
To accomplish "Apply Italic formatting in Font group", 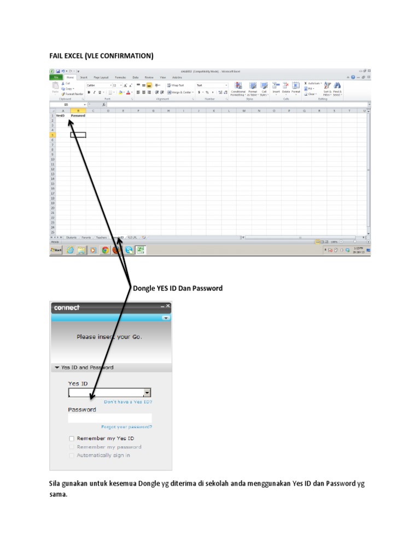I will click(94, 92).
